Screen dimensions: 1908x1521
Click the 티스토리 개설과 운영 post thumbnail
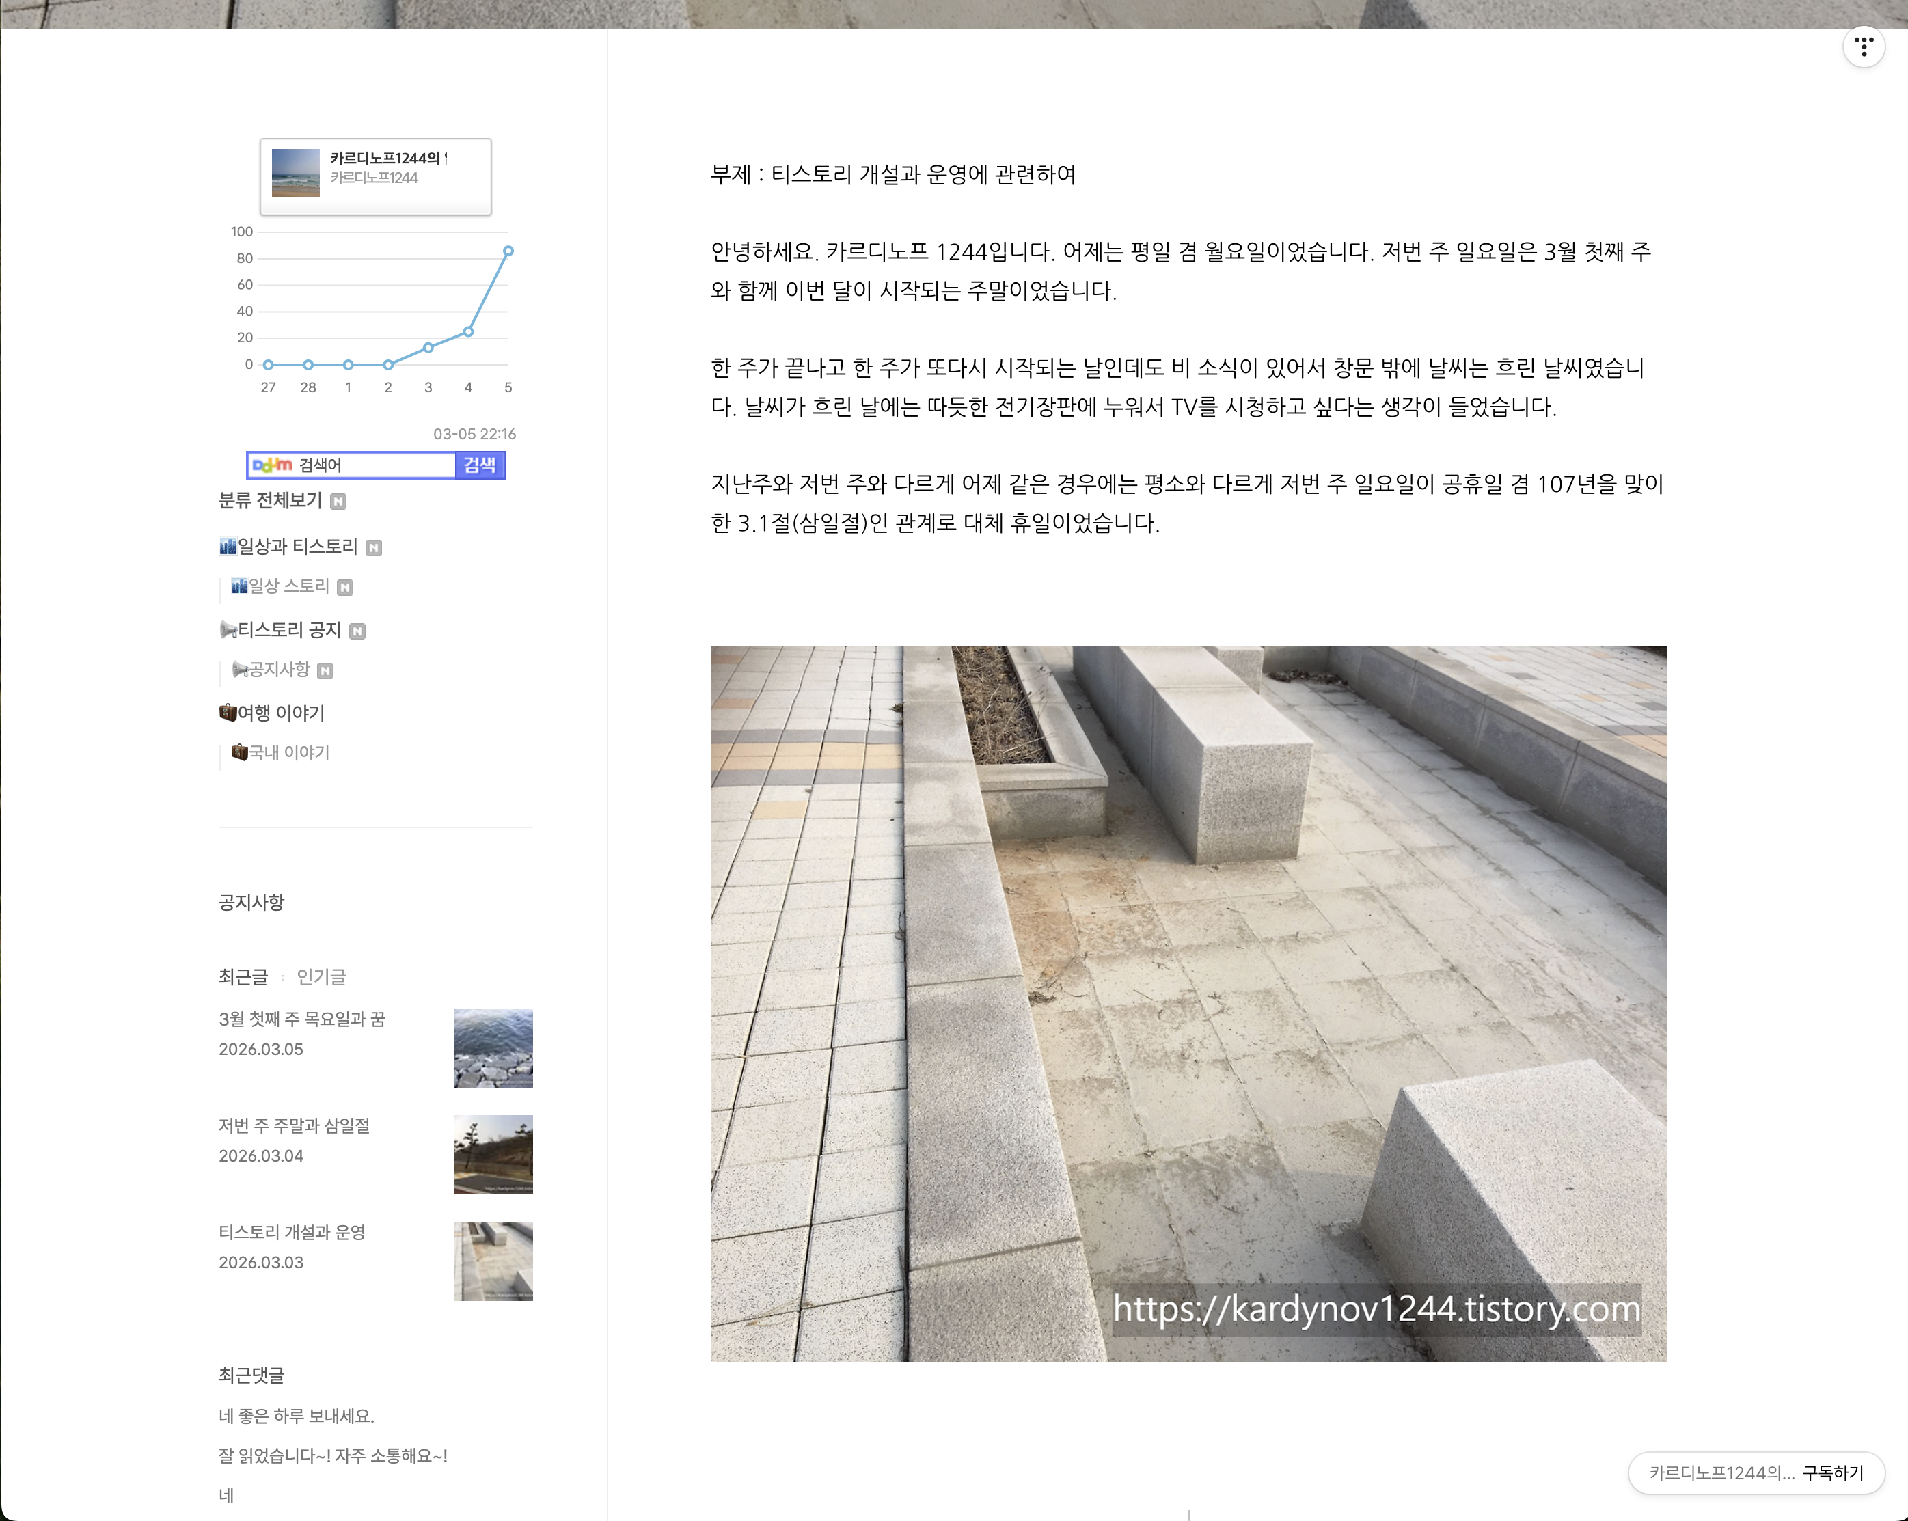(x=493, y=1261)
